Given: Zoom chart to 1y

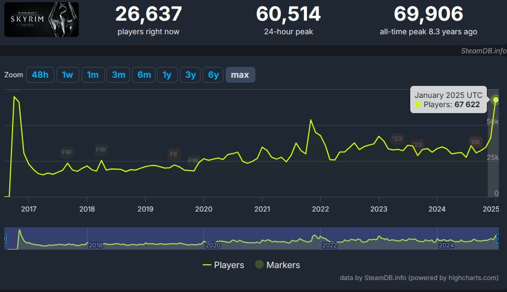Looking at the screenshot, I should (167, 75).
